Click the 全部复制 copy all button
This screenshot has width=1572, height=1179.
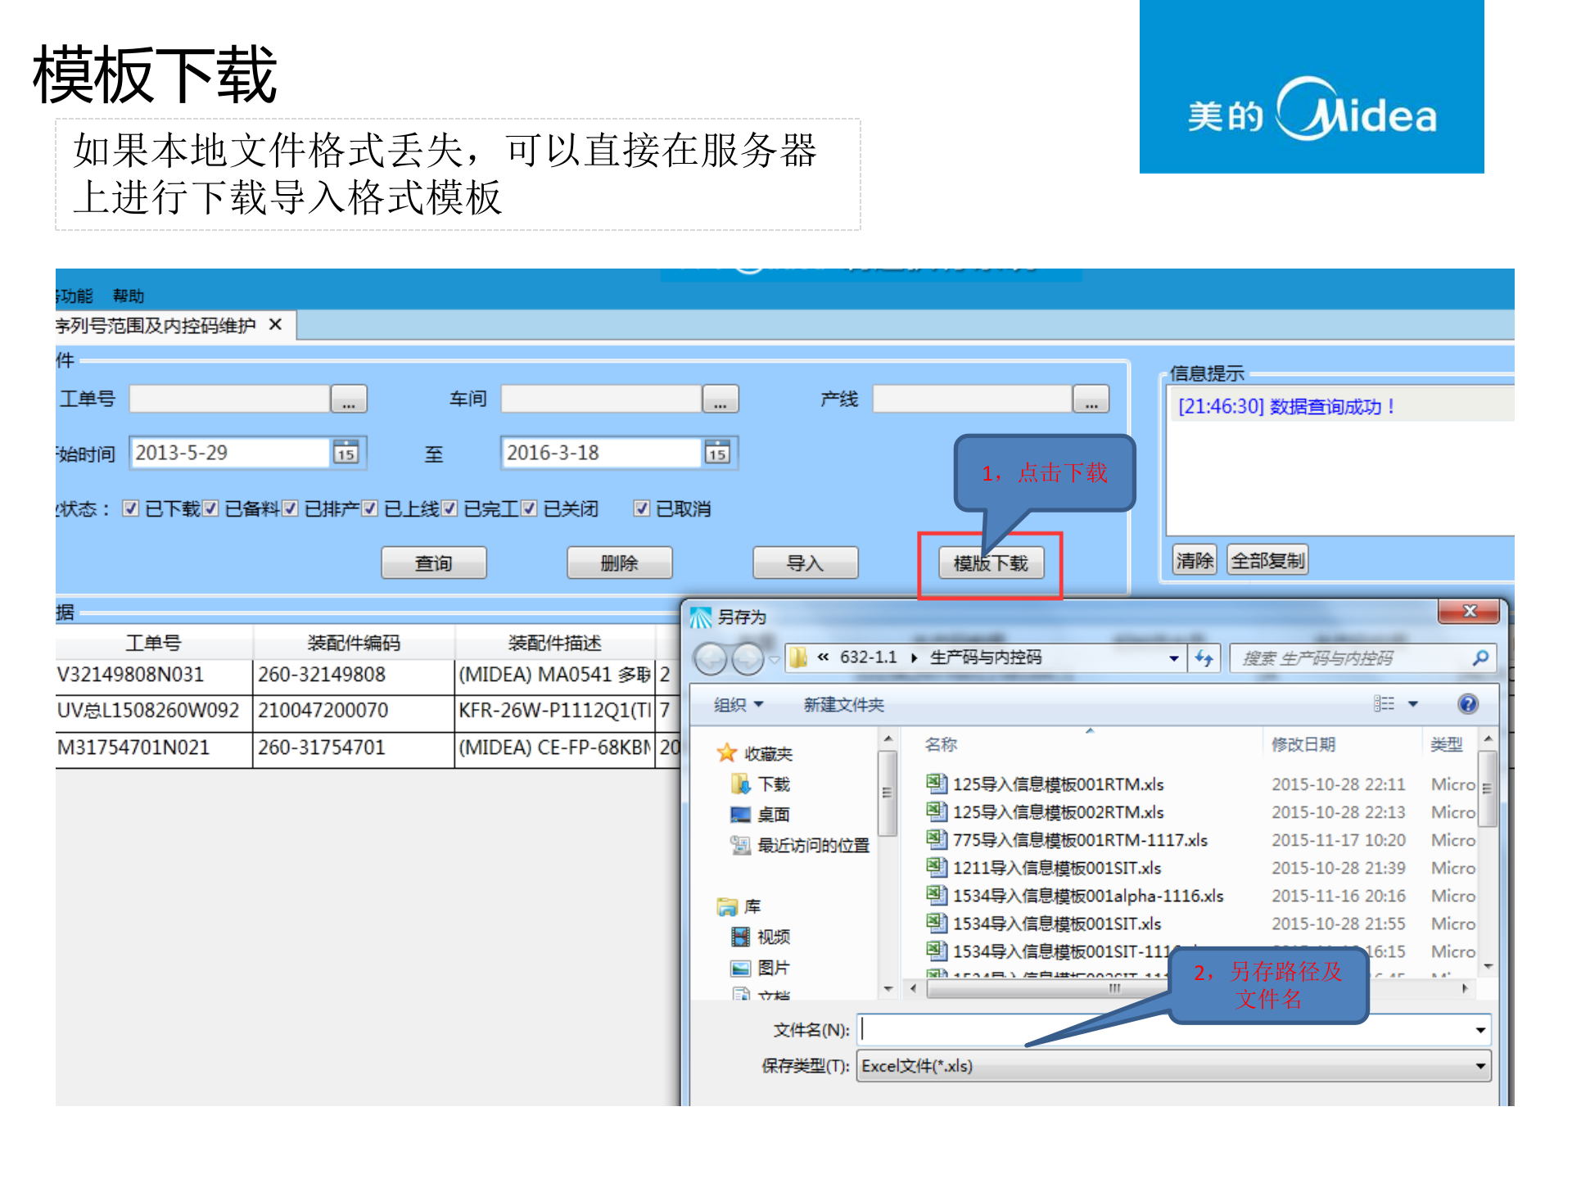[1267, 560]
